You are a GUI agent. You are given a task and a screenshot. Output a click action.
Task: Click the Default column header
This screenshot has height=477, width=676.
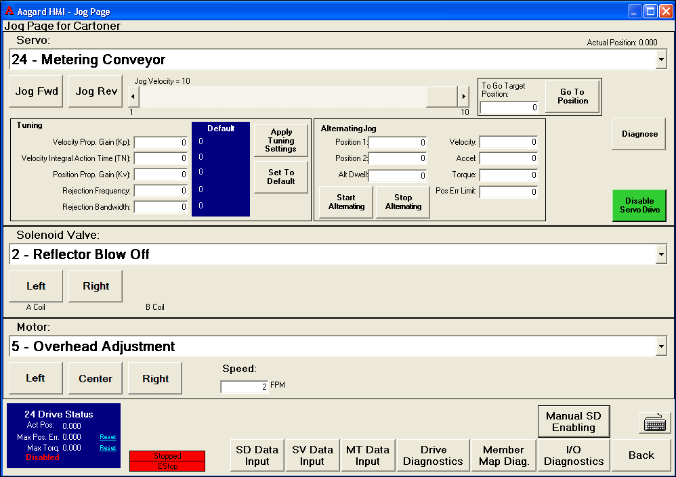[221, 129]
